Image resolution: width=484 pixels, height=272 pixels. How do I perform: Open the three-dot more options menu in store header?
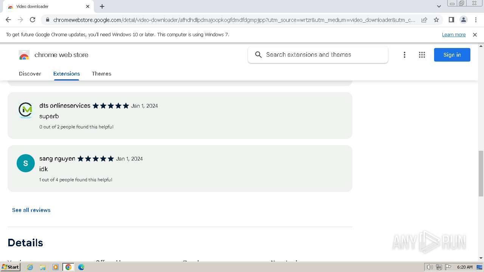point(405,55)
